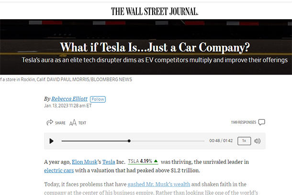292x195 pixels.
Task: View the 1149 Responses text
Action: tap(244, 122)
